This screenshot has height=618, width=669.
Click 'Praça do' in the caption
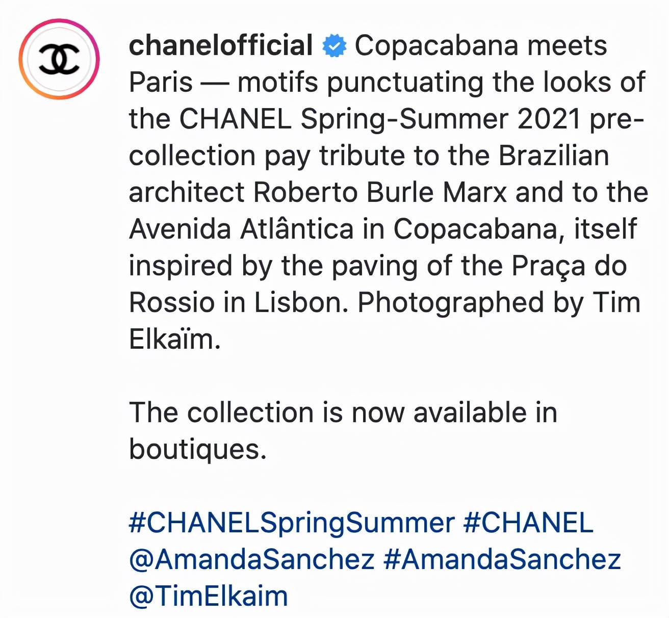[569, 266]
